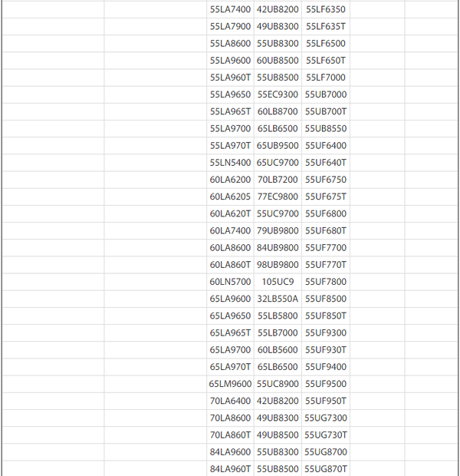Select the 55UF7800 cell
Image resolution: width=460 pixels, height=476 pixels.
click(x=326, y=282)
